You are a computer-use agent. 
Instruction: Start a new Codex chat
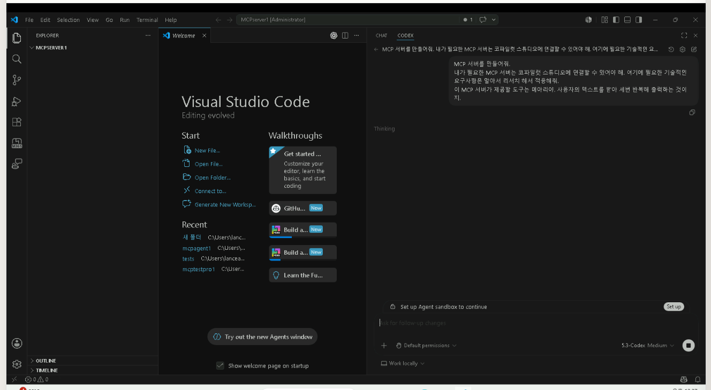point(694,49)
